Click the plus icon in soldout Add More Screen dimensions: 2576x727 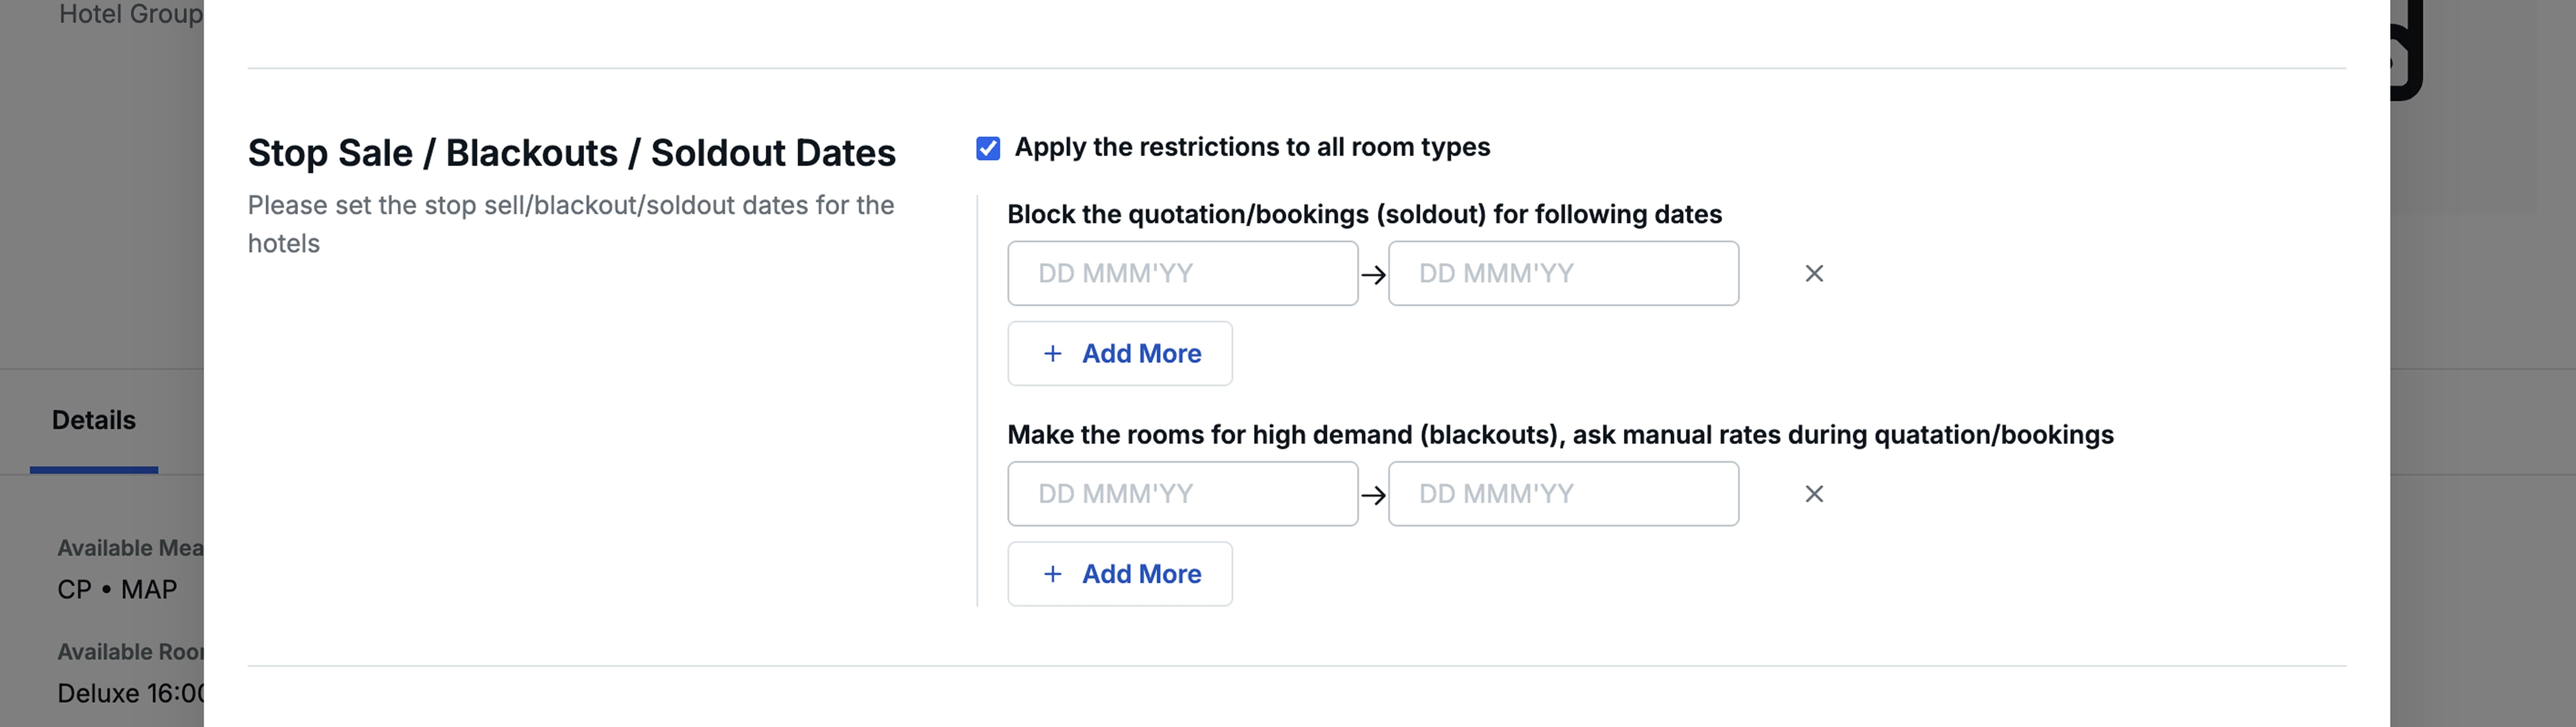[x=1052, y=353]
